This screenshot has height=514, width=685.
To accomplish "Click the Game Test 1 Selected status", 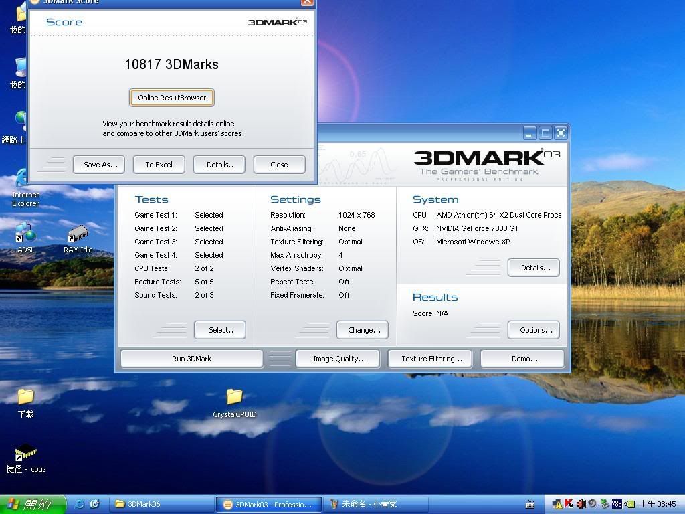I will (x=209, y=215).
